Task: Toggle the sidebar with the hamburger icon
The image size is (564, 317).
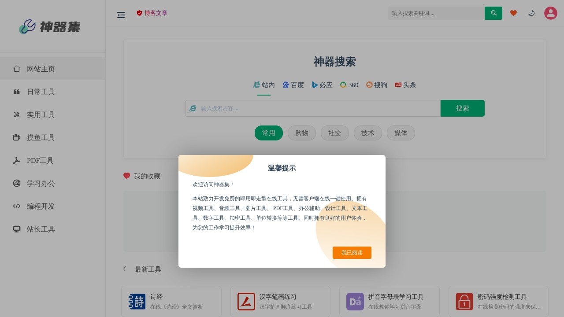Action: [121, 15]
